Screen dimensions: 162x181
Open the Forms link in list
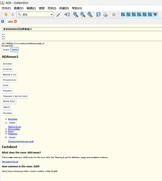(x=11, y=131)
